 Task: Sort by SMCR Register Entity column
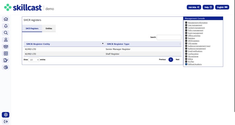(64, 44)
